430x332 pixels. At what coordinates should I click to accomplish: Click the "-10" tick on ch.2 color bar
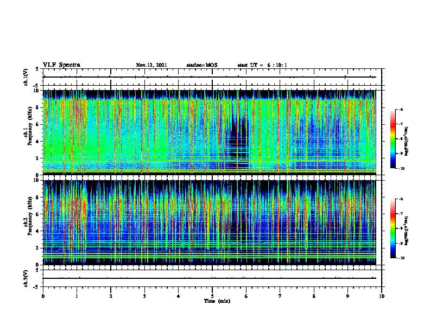pos(401,258)
